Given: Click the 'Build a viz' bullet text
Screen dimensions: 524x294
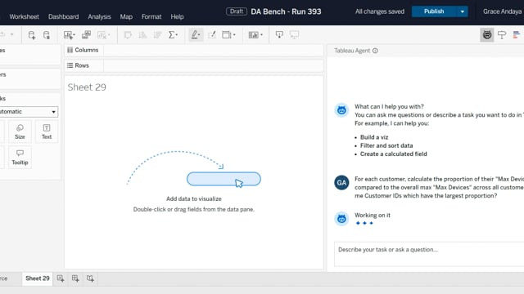Looking at the screenshot, I should [x=374, y=137].
